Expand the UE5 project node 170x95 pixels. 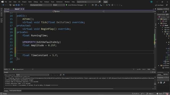[160, 21]
